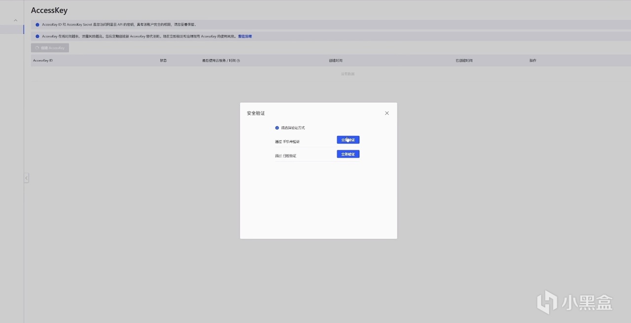631x323 pixels.
Task: Click the info icon beside 最后使用云服务 / 时间
Action: pyautogui.click(x=239, y=61)
